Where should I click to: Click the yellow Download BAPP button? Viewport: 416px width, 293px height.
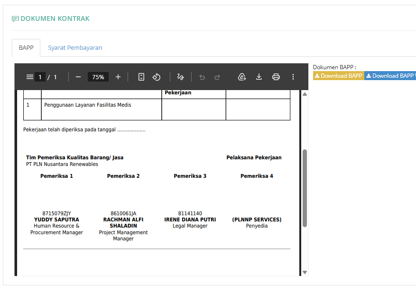click(x=338, y=76)
